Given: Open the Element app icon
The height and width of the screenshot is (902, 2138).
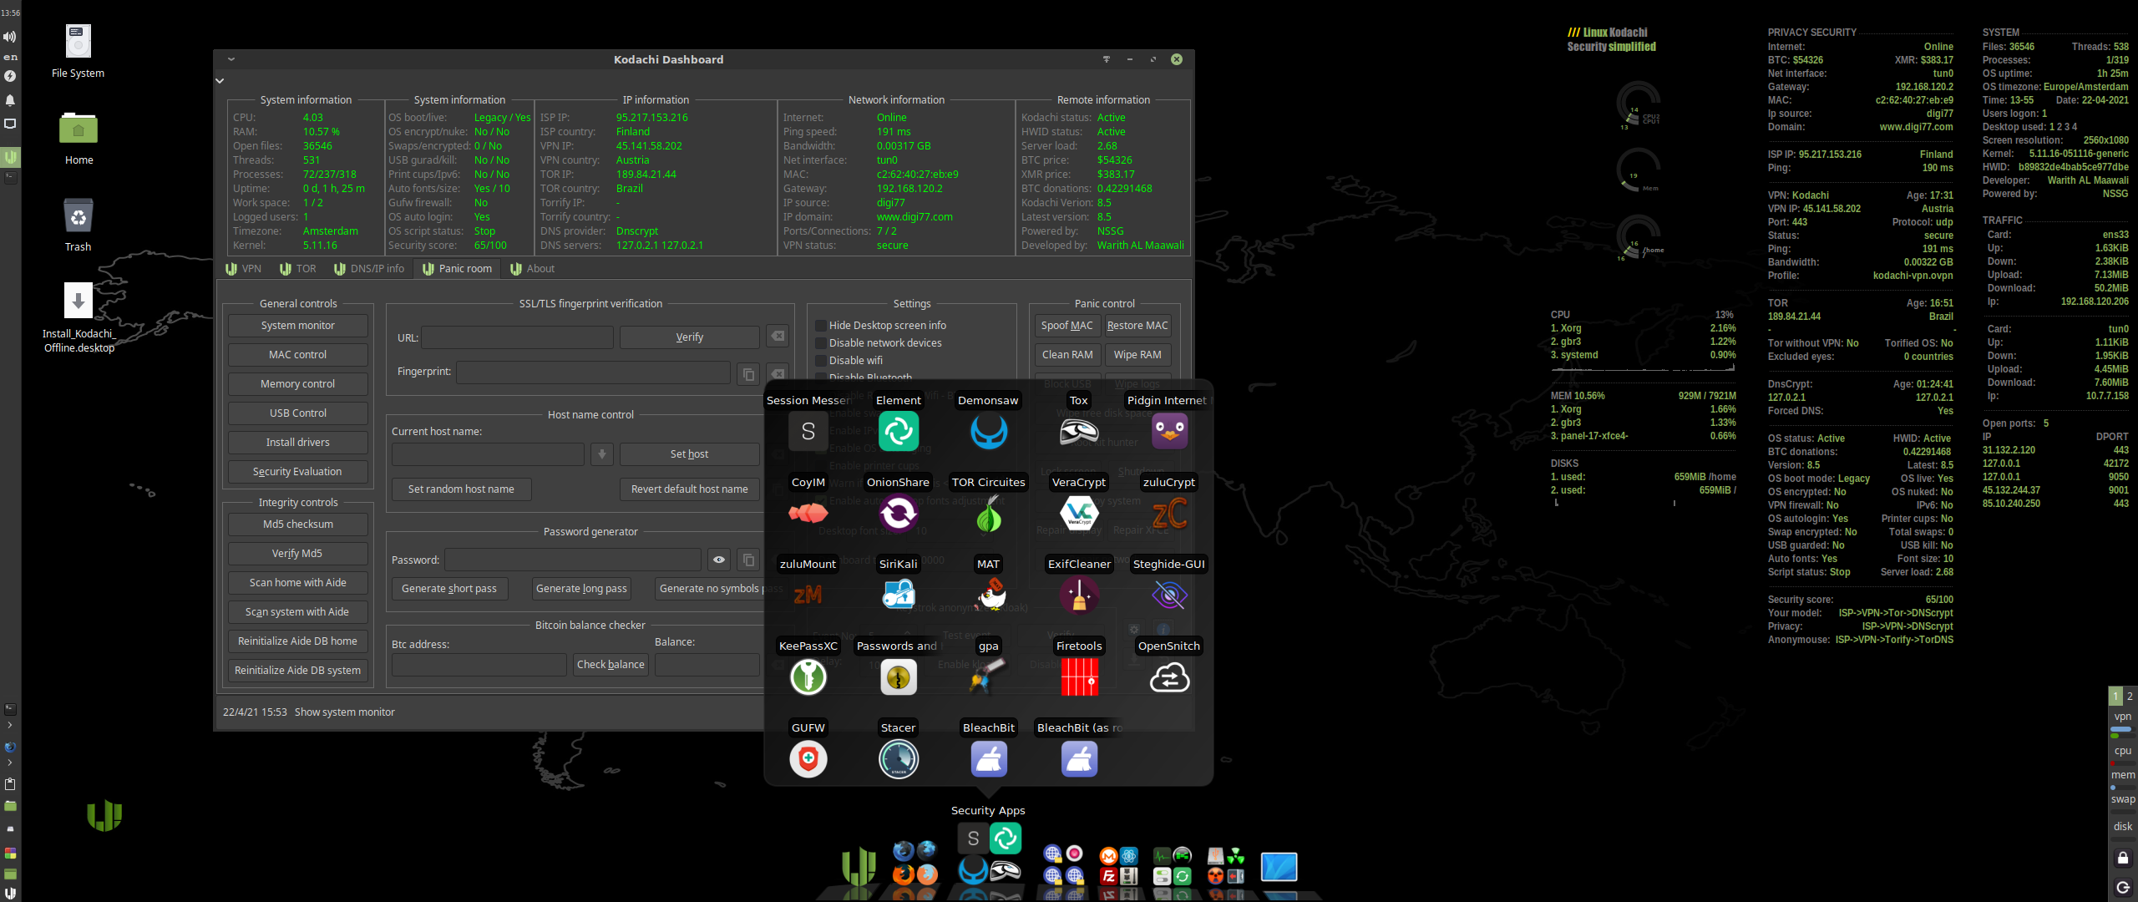Looking at the screenshot, I should (898, 431).
